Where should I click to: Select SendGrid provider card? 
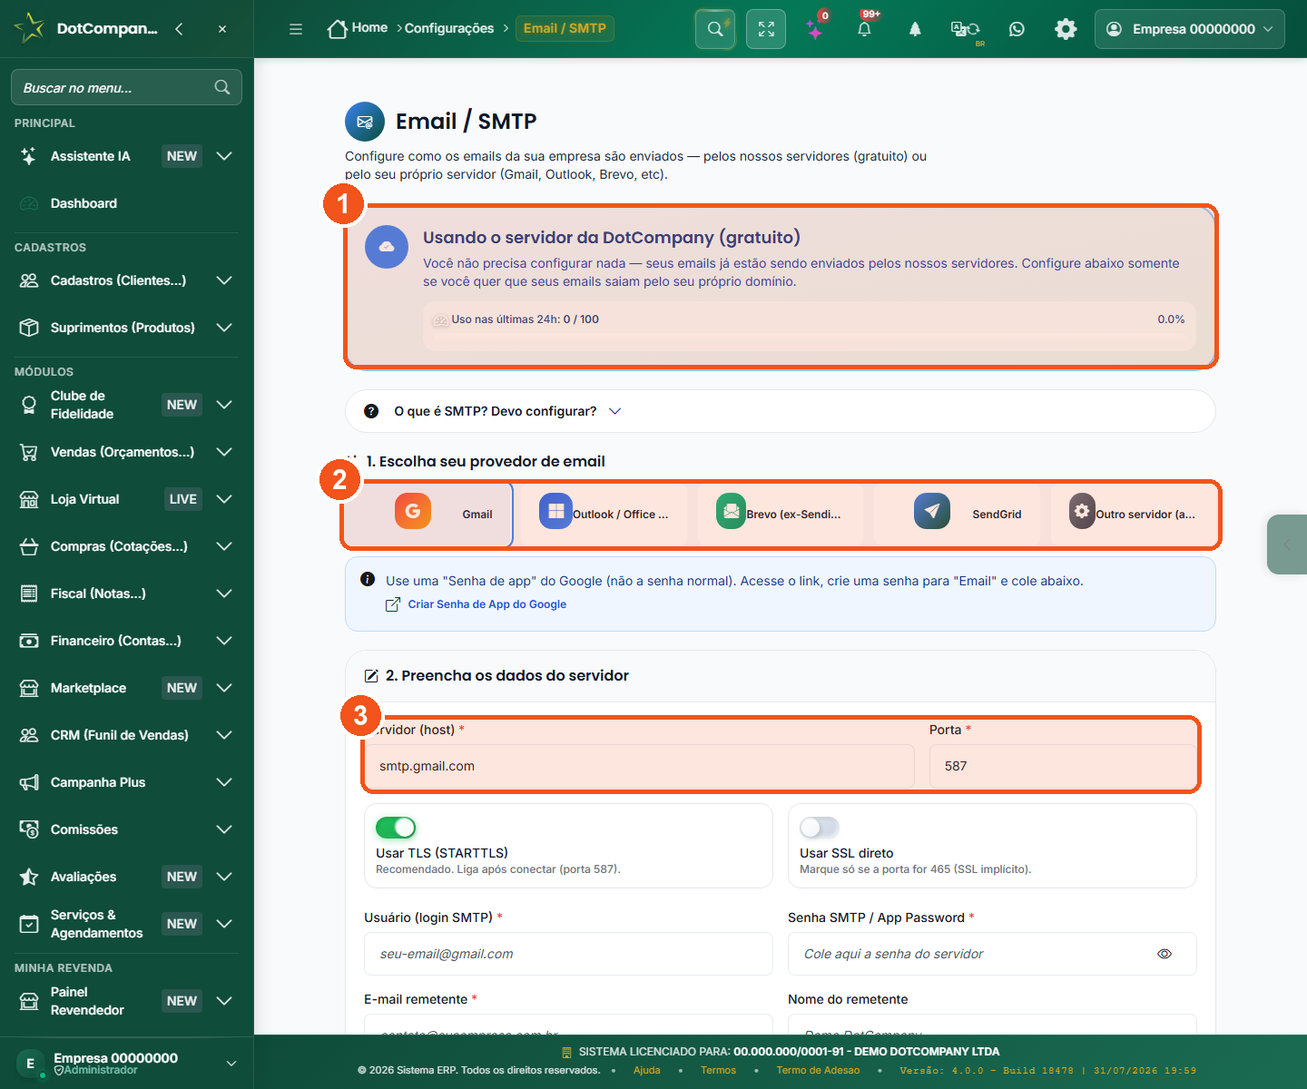coord(957,514)
